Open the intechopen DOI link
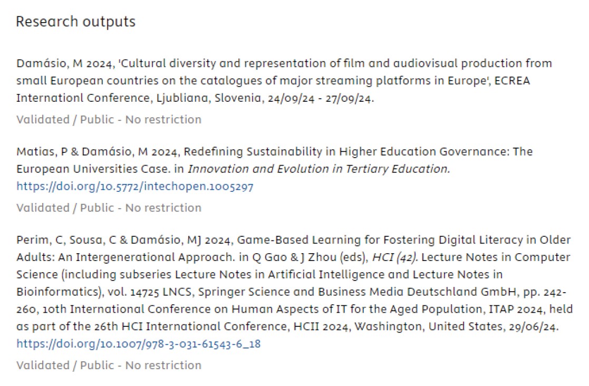The image size is (589, 386). click(x=135, y=186)
